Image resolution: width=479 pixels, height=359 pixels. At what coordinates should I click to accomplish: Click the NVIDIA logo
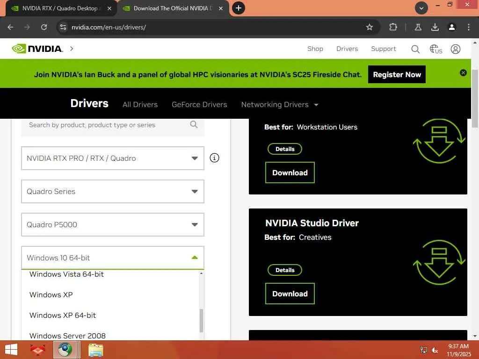coord(37,49)
